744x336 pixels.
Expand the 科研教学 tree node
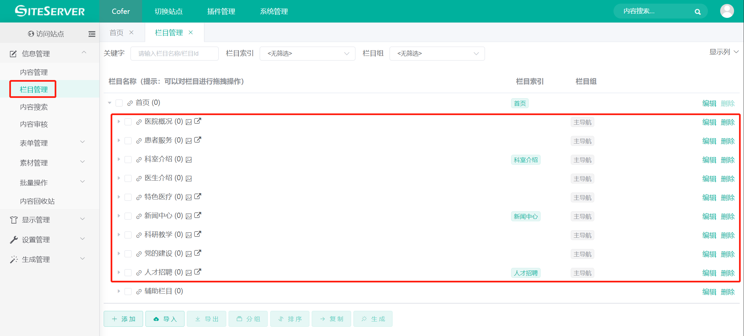click(119, 235)
